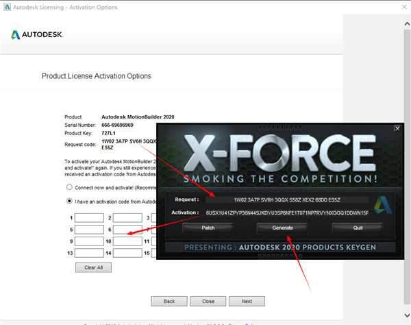Click the Generate button in X-Force

click(x=282, y=228)
